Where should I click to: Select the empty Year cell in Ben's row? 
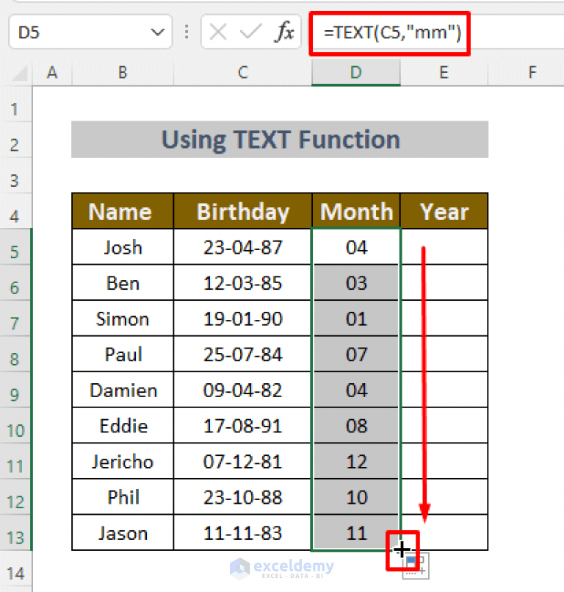(x=444, y=283)
